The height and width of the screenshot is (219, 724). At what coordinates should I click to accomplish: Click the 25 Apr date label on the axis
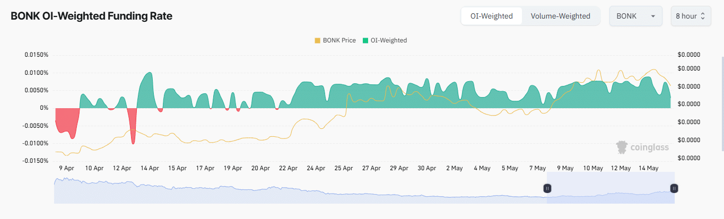tap(344, 168)
